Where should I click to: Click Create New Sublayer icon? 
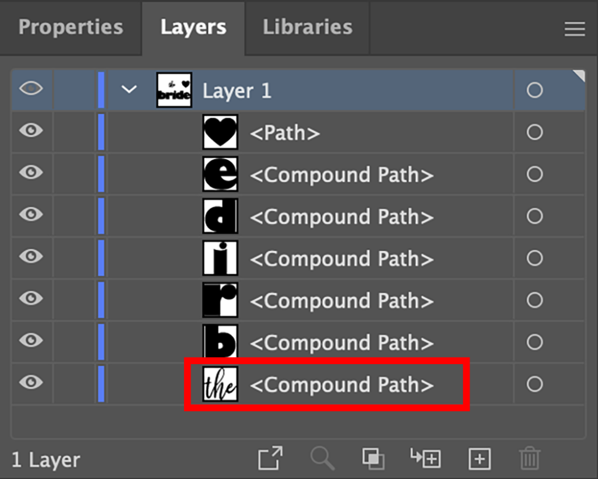pos(425,459)
